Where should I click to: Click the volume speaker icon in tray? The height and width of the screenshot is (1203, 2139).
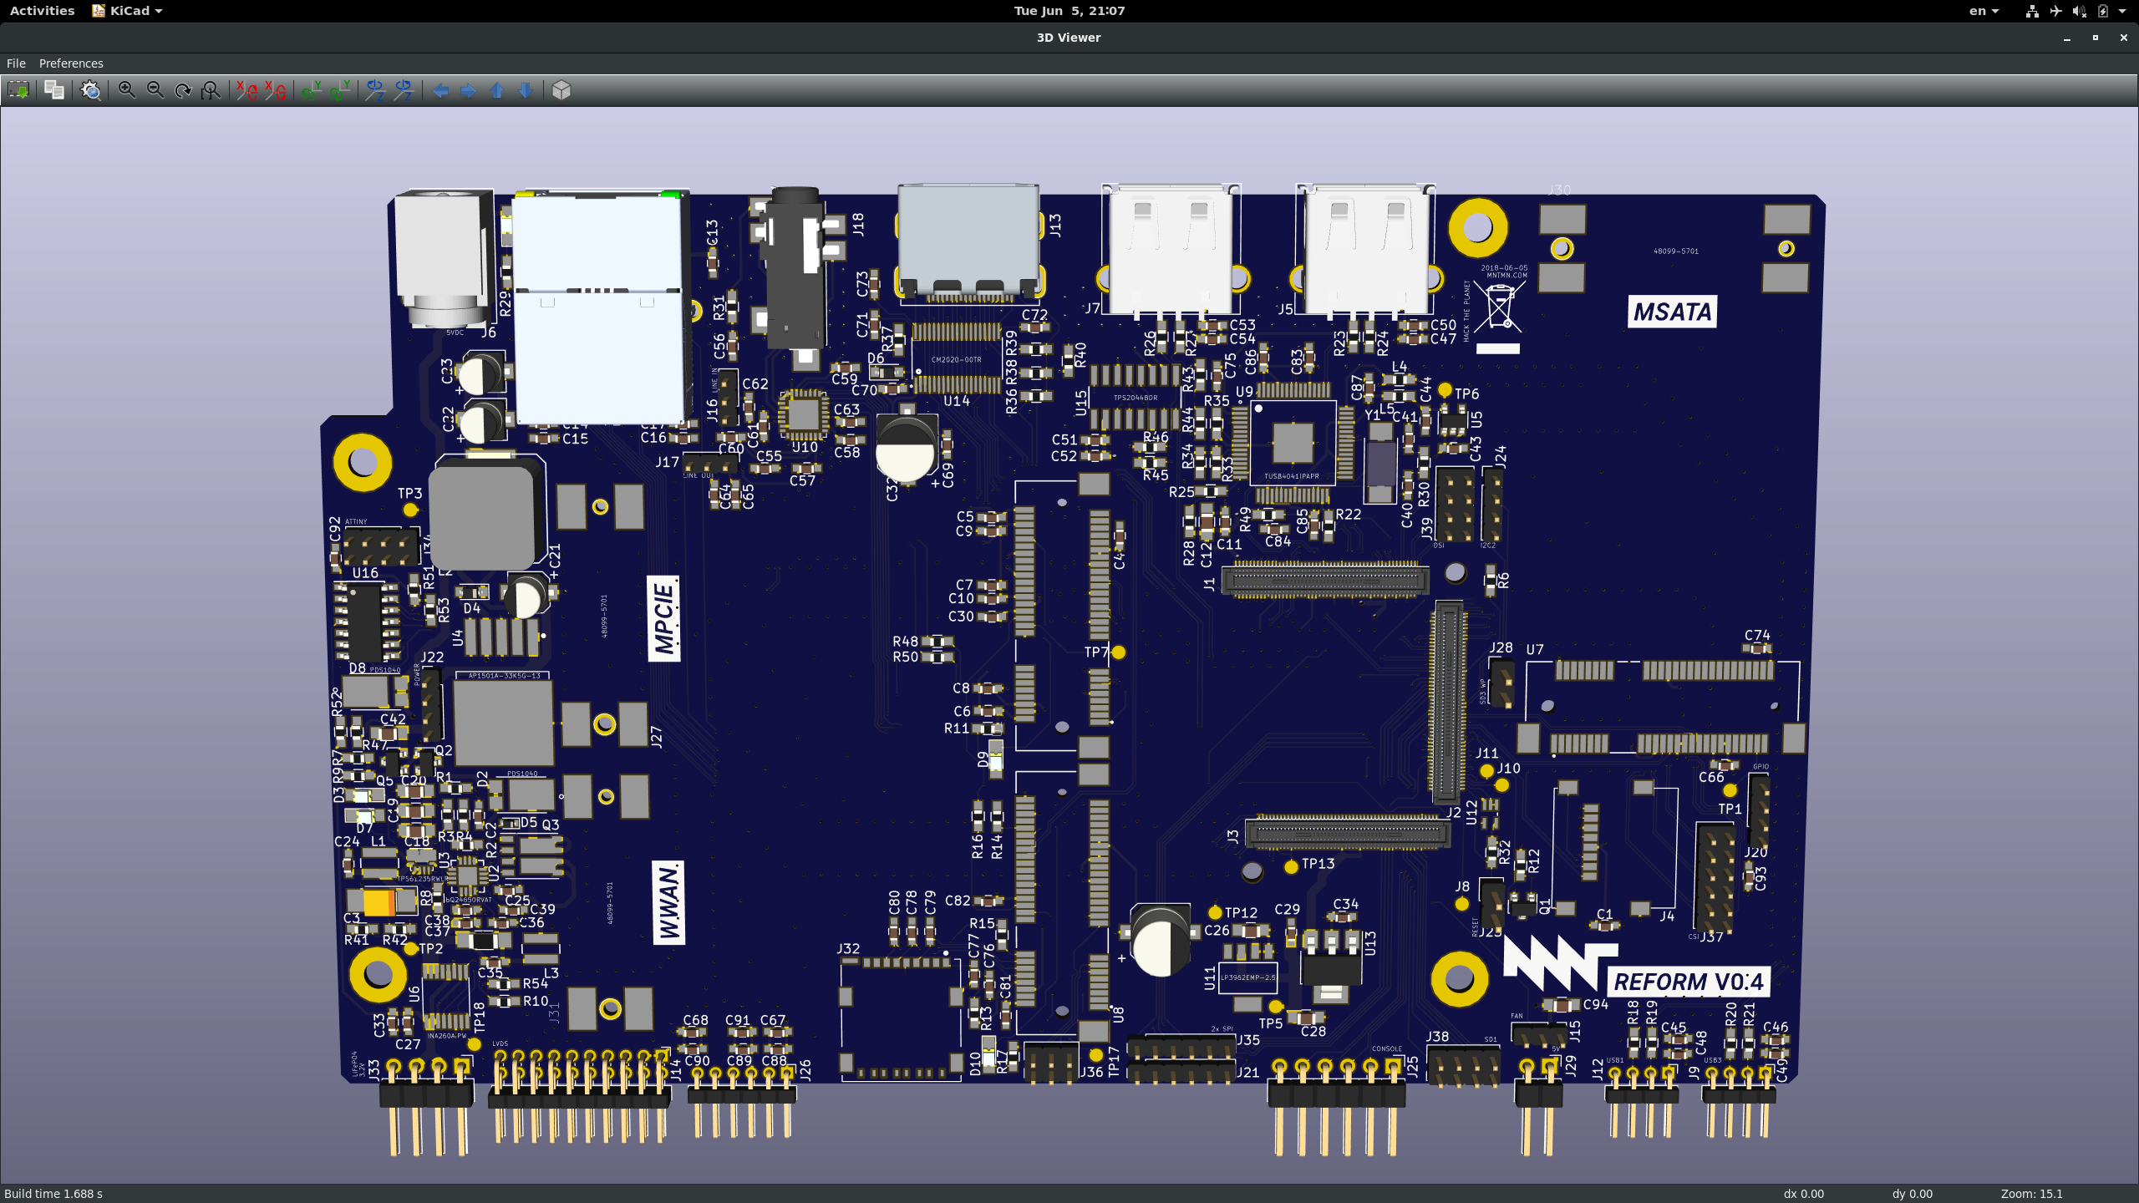tap(2079, 11)
